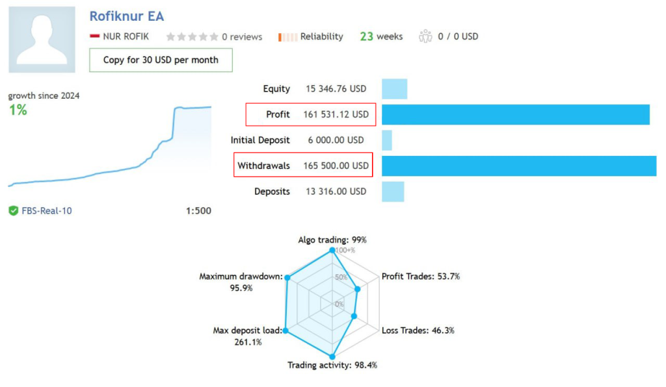Click the five-star rating icons
This screenshot has width=666, height=387.
[193, 37]
